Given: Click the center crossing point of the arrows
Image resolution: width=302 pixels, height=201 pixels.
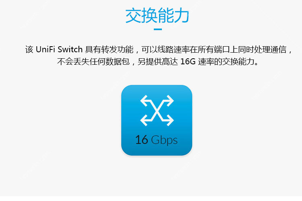Looking at the screenshot, I should [x=157, y=111].
